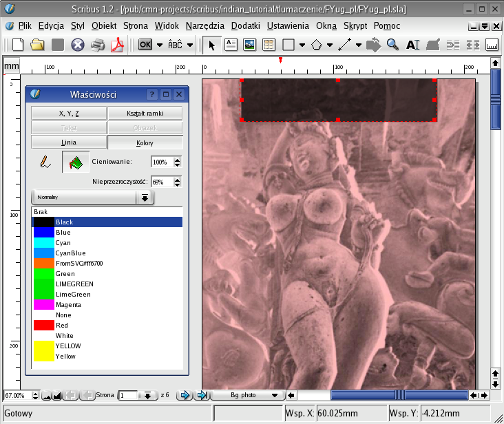This screenshot has width=504, height=424.
Task: Open the Skrypt menu
Action: [x=355, y=25]
